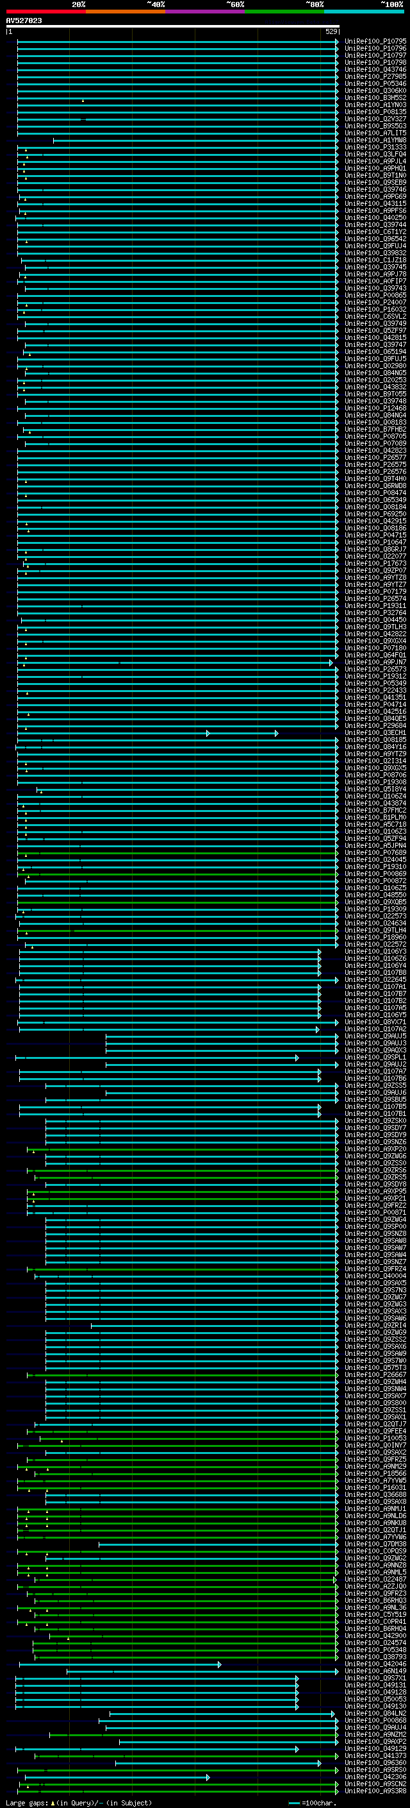Open hit UniRef100_A7LIT5
This screenshot has width=410, height=1808.
click(375, 133)
